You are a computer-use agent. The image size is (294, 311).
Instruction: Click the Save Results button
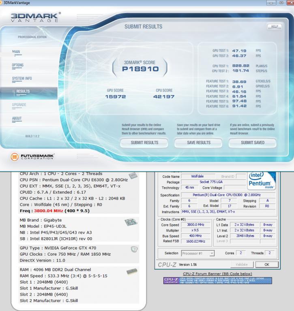(x=198, y=143)
